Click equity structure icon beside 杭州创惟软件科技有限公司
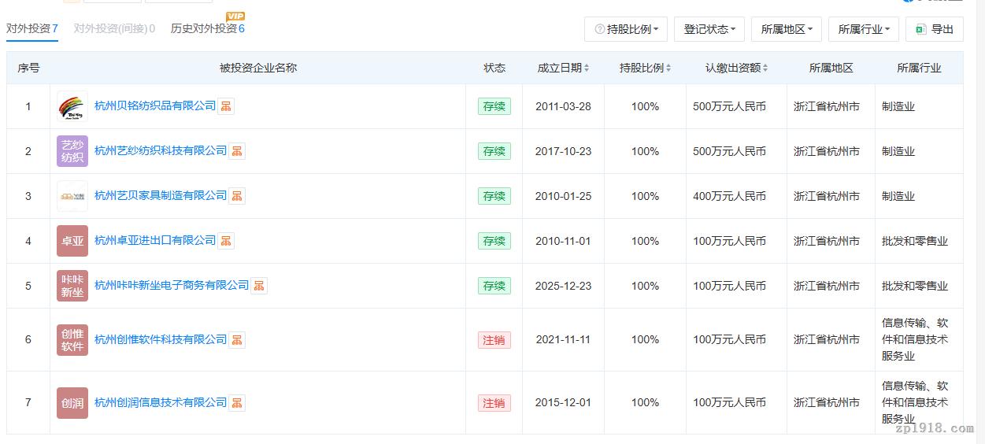This screenshot has height=444, width=985. click(x=237, y=340)
